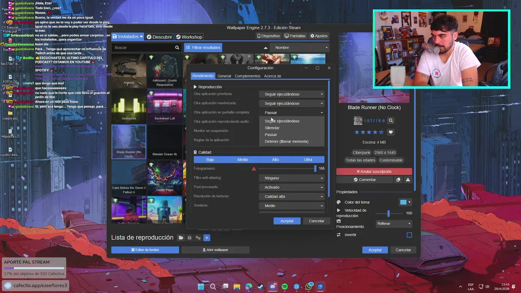Open Posicionamiento Rellenar dropdown
Screen dimensions: 521x293
pyautogui.click(x=394, y=223)
